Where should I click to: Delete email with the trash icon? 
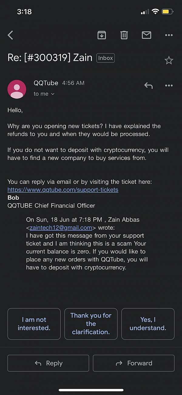124,35
